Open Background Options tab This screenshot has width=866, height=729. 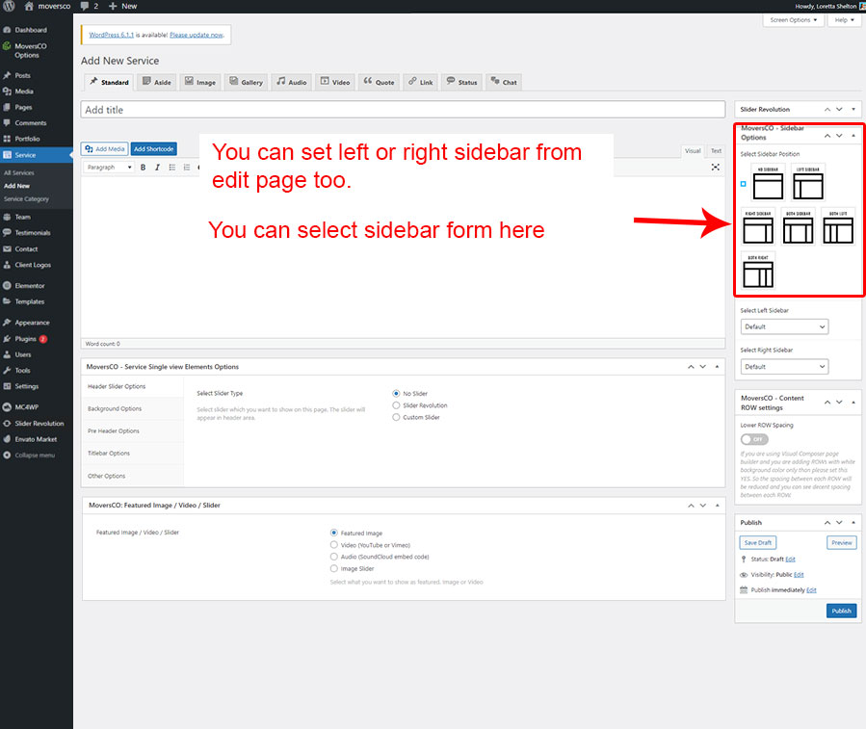(x=115, y=409)
